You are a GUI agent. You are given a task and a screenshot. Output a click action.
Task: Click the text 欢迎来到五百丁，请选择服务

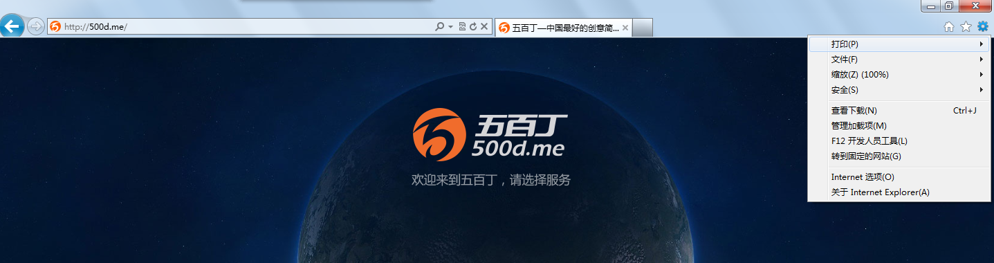pos(491,180)
